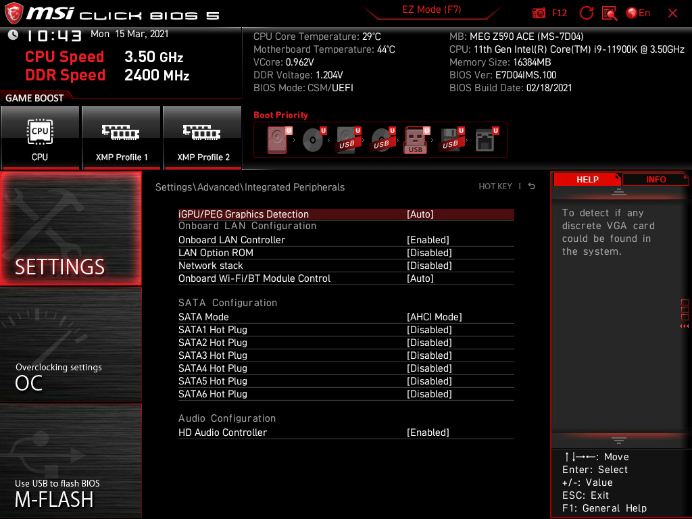Toggle the CPU Game Boost button
This screenshot has width=692, height=519.
(40, 138)
